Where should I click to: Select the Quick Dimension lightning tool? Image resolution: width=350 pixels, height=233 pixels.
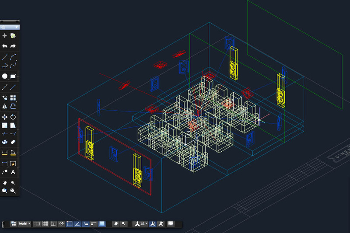[13, 163]
